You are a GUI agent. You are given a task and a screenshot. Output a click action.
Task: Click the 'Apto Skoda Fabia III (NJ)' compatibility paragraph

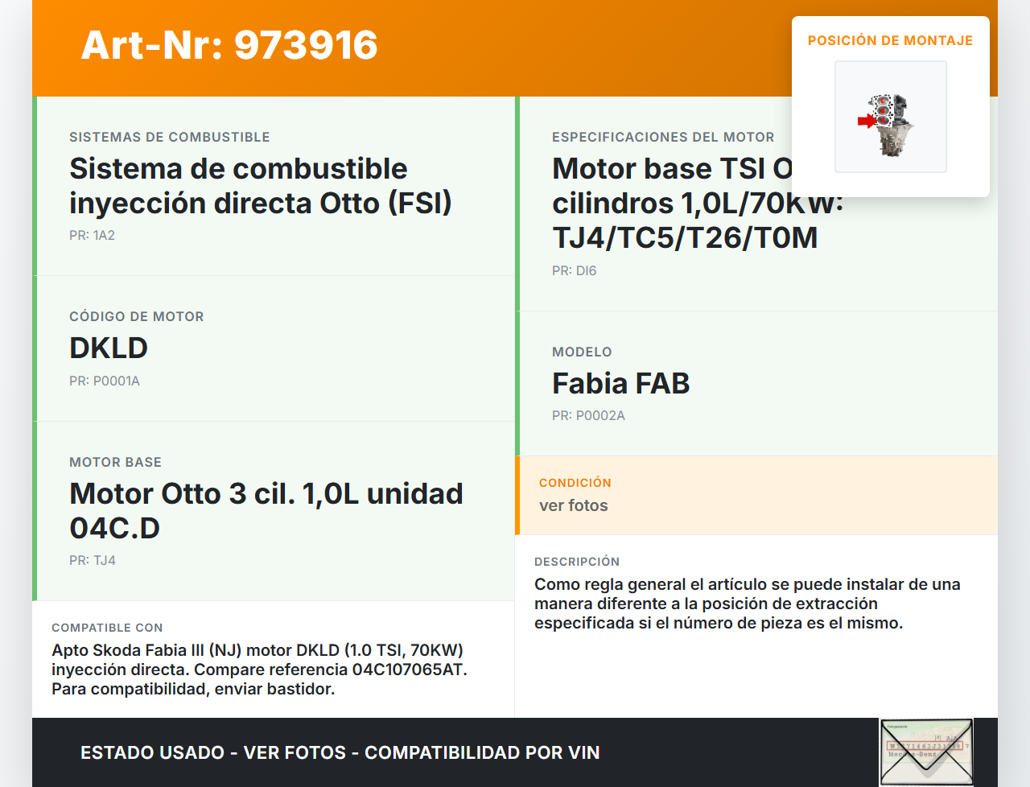(x=259, y=670)
